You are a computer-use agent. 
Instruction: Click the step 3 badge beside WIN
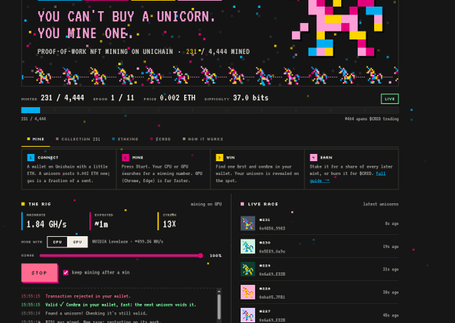coord(219,157)
